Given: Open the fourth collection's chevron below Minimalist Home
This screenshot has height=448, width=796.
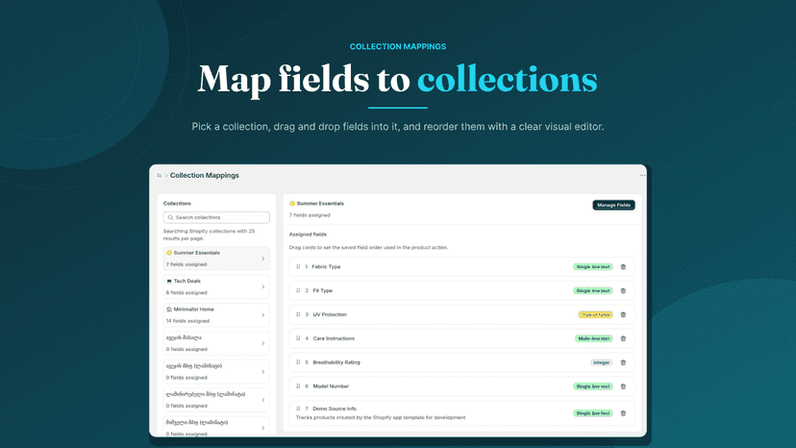Looking at the screenshot, I should 263,343.
